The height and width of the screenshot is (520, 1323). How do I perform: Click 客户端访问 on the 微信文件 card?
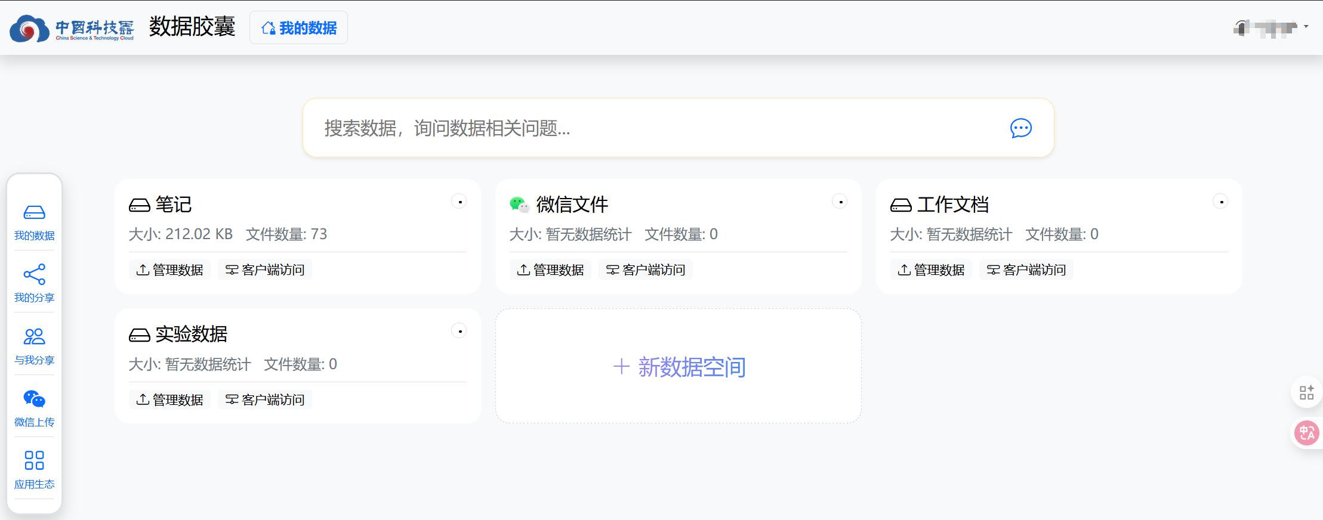645,270
